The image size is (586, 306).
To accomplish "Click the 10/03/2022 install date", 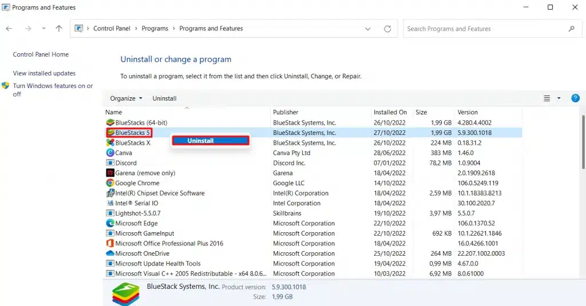I will pyautogui.click(x=389, y=273).
